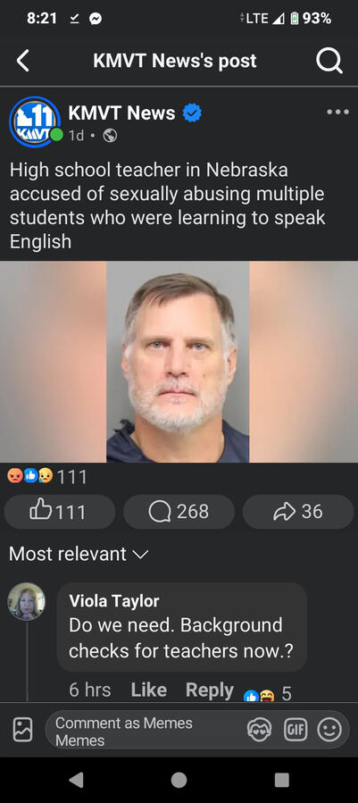This screenshot has width=358, height=803.
Task: Open search with the magnifier icon
Action: [329, 62]
